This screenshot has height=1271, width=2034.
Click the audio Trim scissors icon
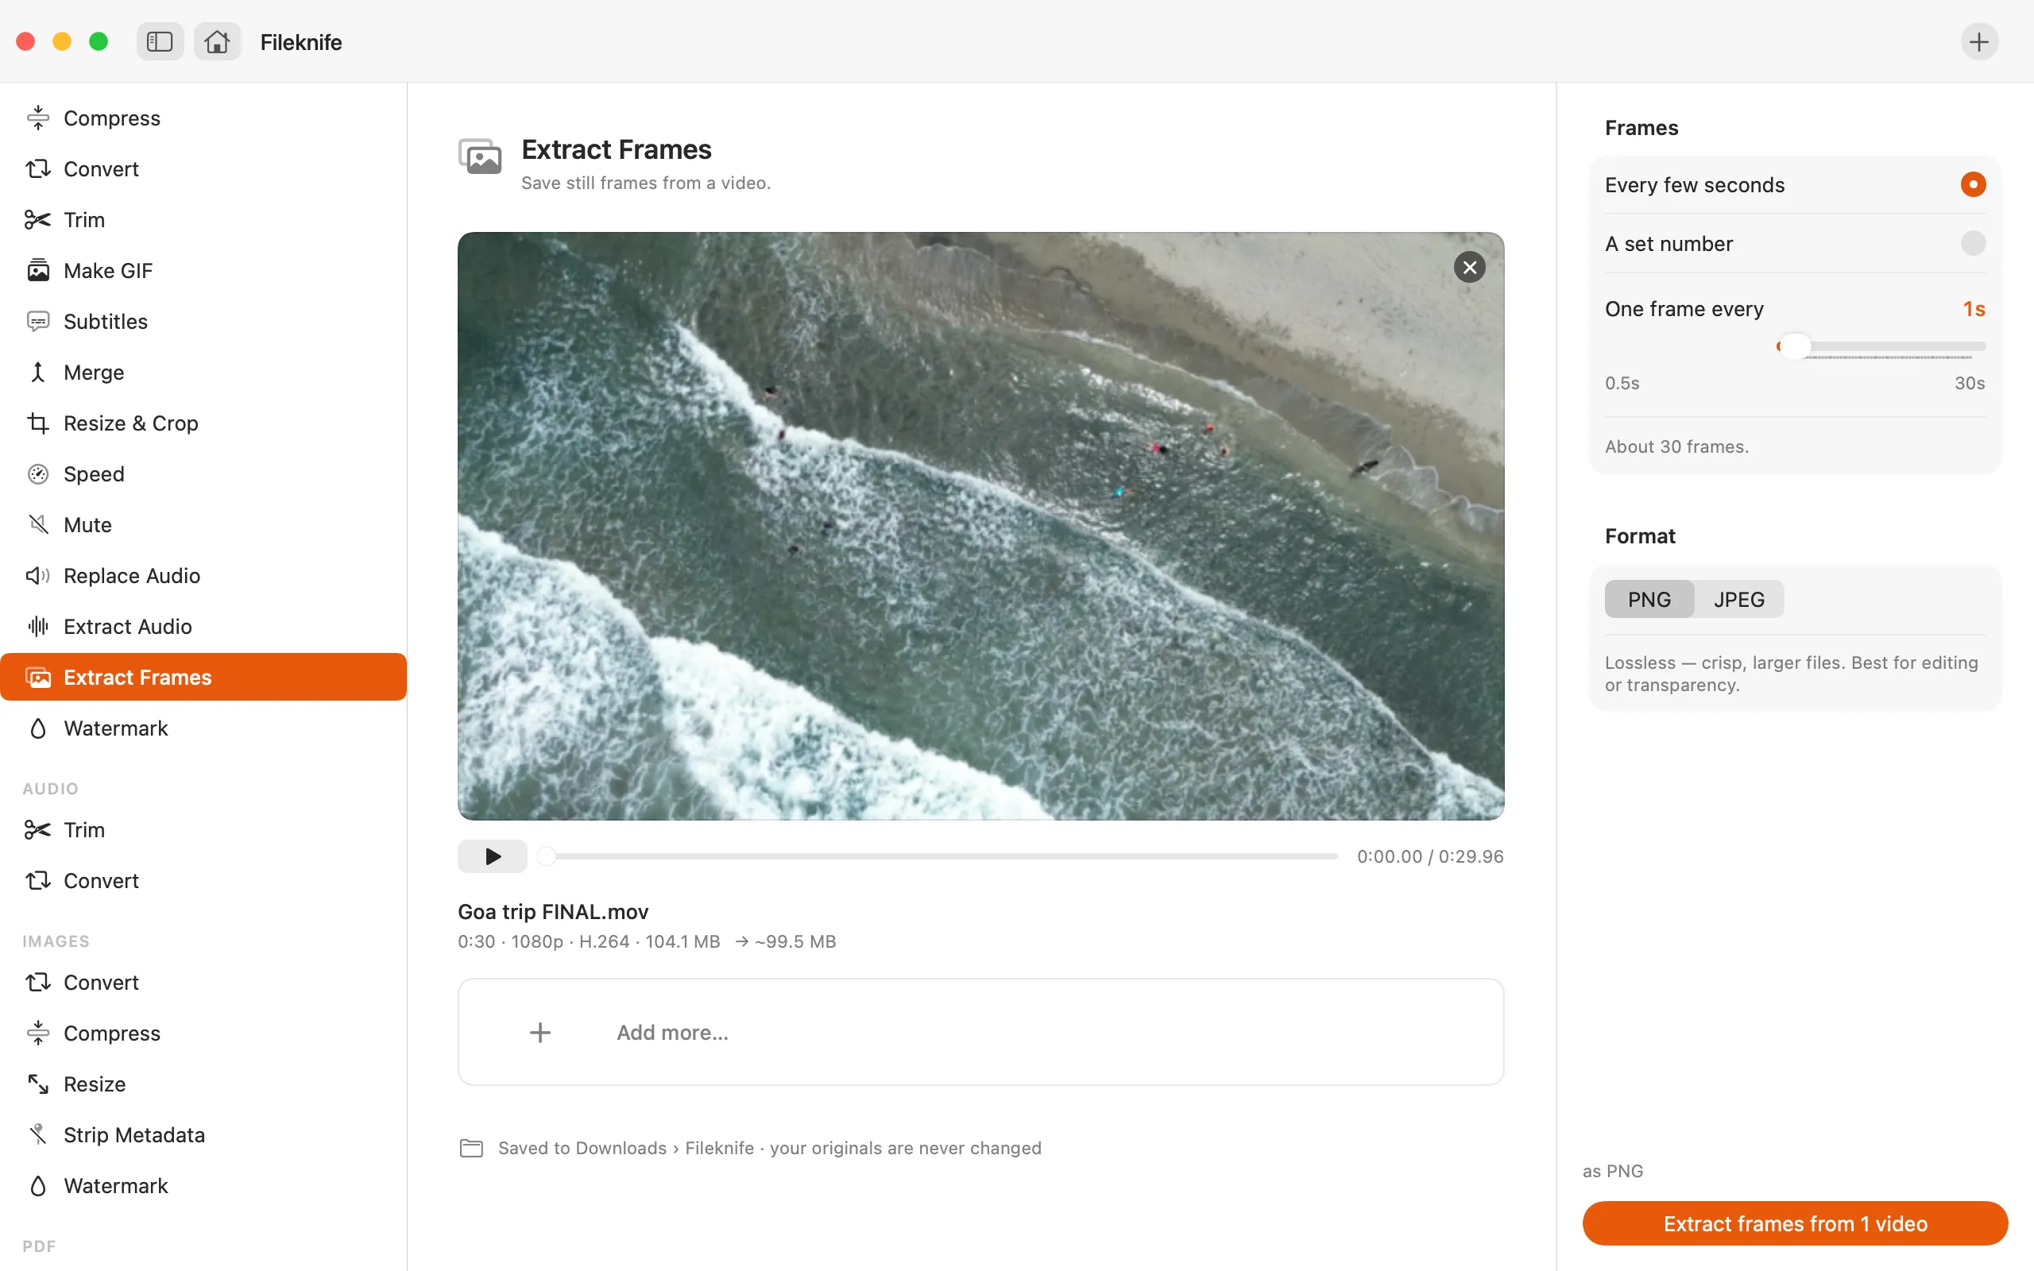click(38, 829)
